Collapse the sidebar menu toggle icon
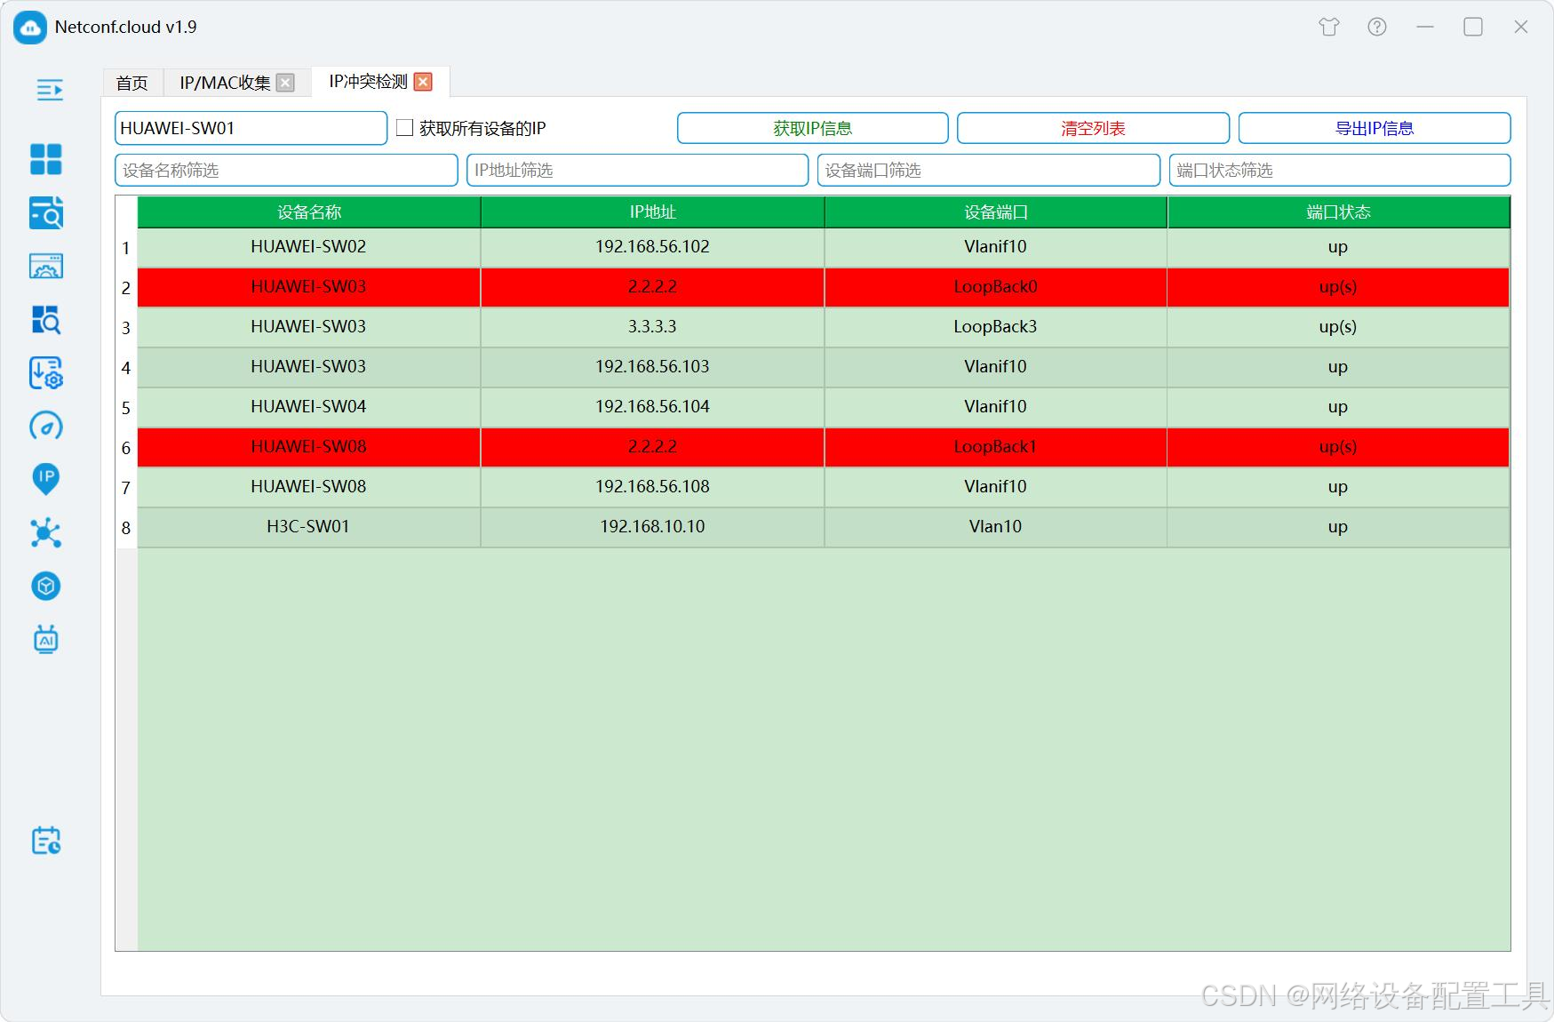This screenshot has width=1554, height=1022. click(x=50, y=90)
